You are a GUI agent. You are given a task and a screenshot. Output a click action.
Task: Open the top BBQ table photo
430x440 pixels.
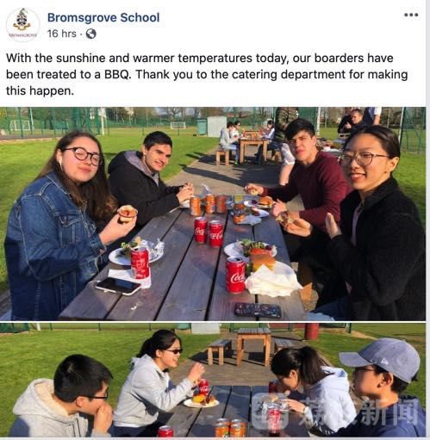tap(213, 214)
